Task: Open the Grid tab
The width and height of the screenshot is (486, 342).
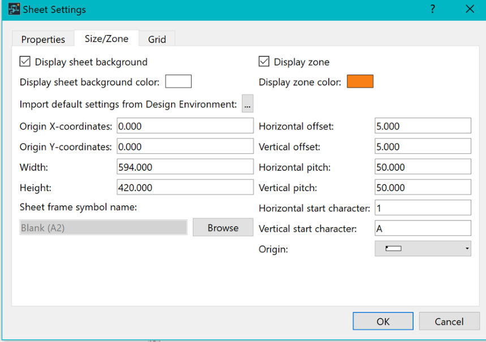Action: click(157, 39)
